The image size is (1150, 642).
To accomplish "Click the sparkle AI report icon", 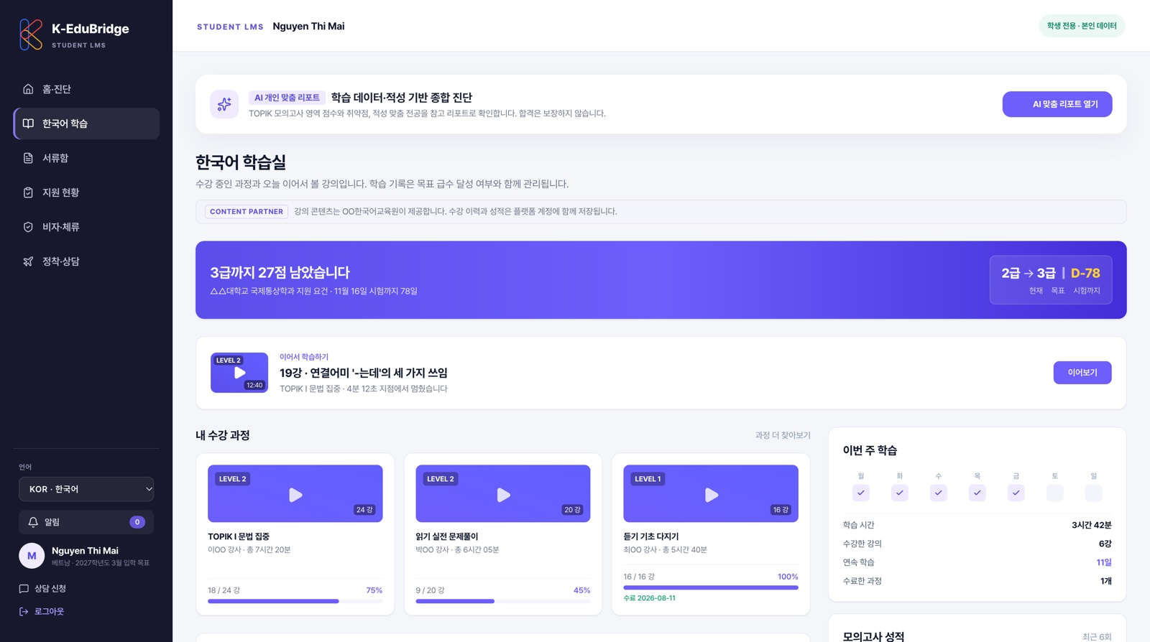I will (224, 104).
